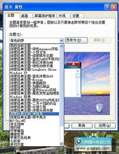Select 深度经典主题-Longhorn Shine

pos(34,69)
